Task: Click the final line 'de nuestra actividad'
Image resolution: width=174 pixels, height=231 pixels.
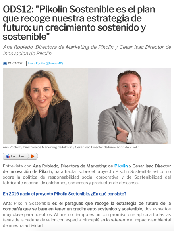Action: [x=23, y=225]
